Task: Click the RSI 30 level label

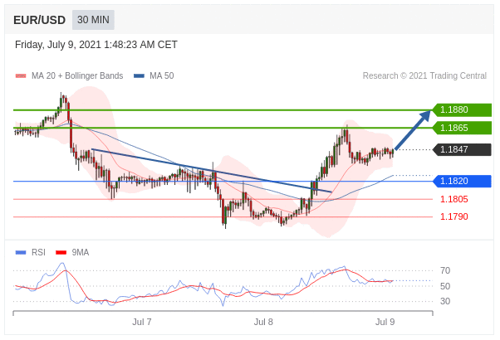Action: [x=445, y=301]
